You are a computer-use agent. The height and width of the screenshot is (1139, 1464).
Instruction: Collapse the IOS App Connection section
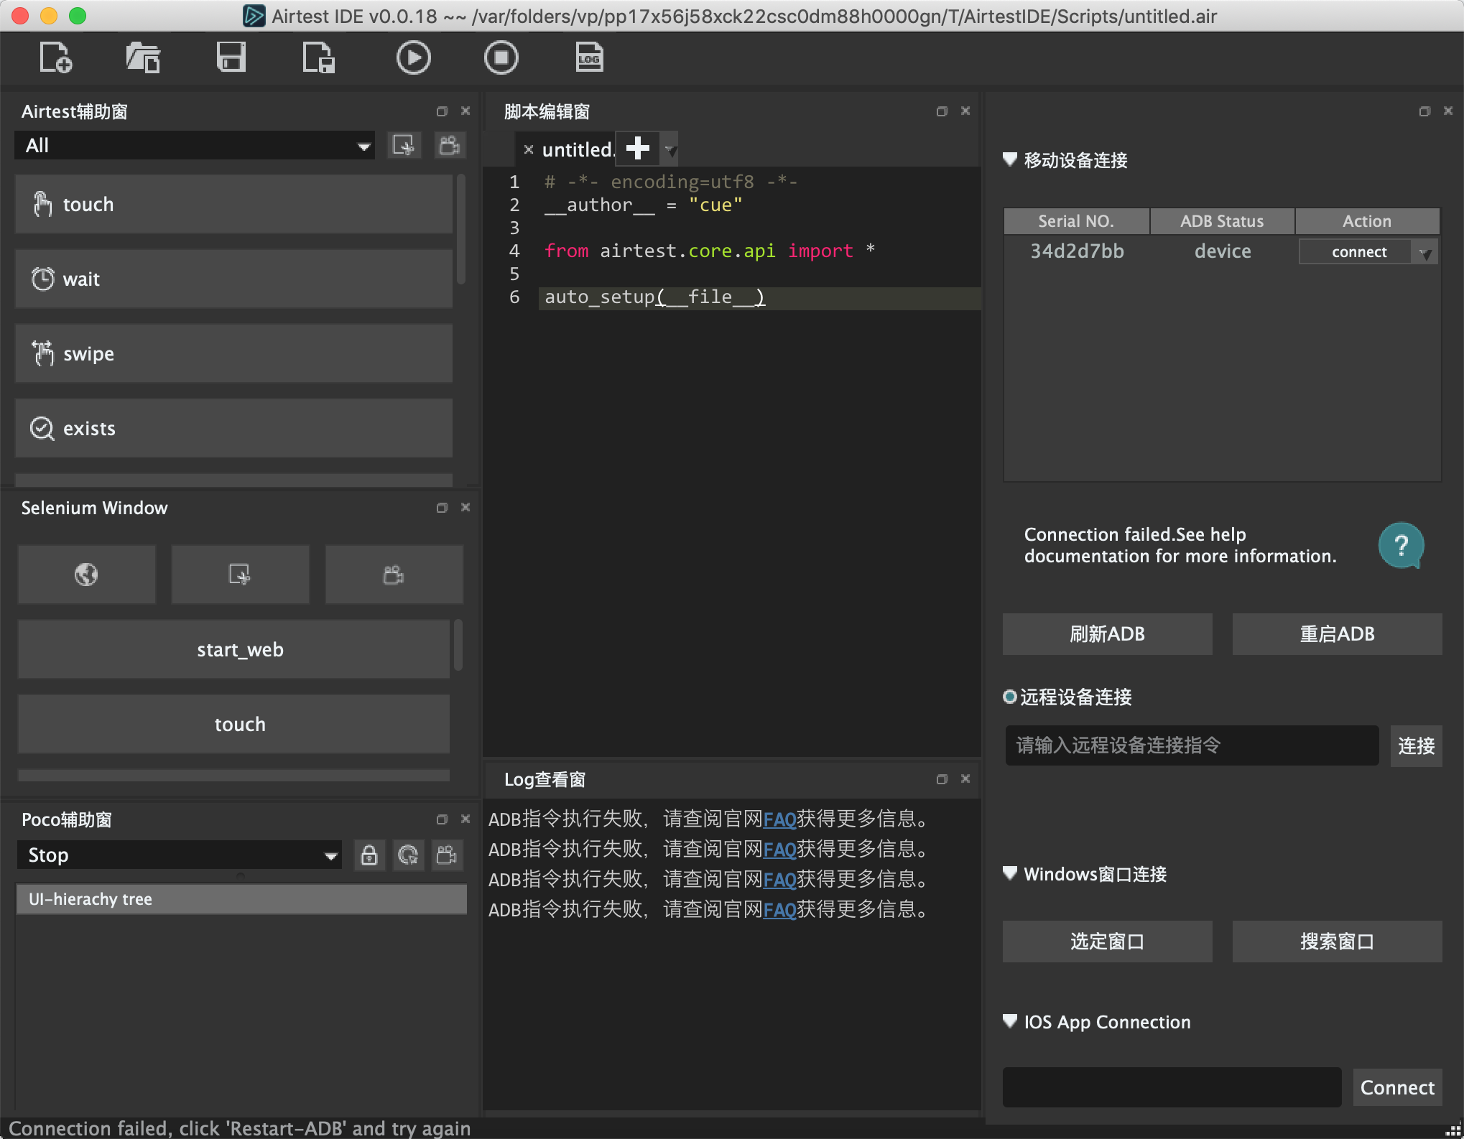[1010, 1021]
